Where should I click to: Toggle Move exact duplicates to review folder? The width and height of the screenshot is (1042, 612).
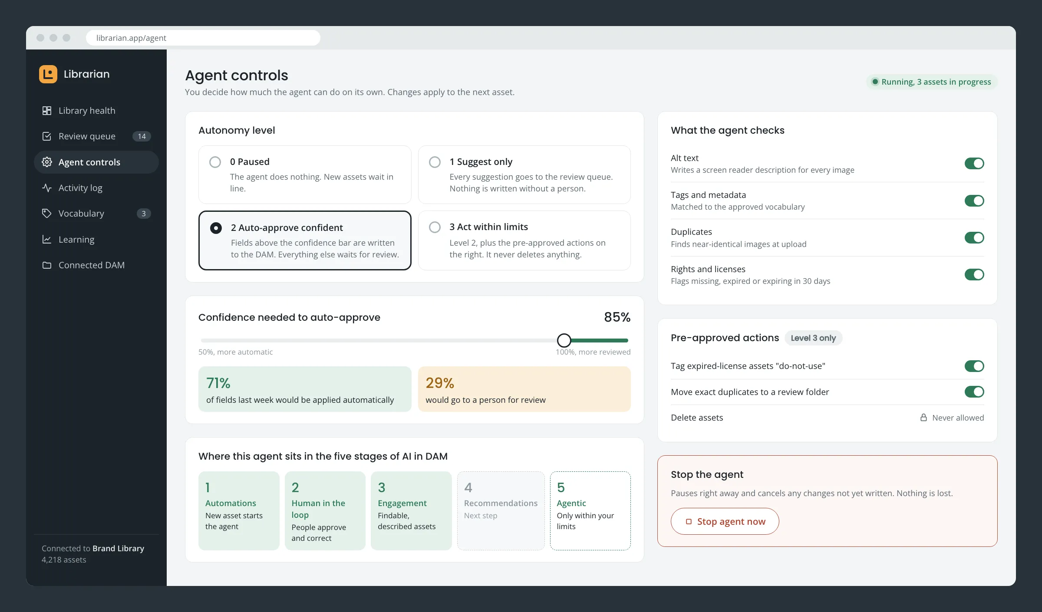click(x=974, y=392)
